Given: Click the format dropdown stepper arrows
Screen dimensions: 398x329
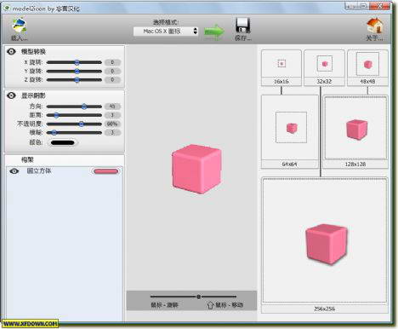Looking at the screenshot, I should point(195,31).
